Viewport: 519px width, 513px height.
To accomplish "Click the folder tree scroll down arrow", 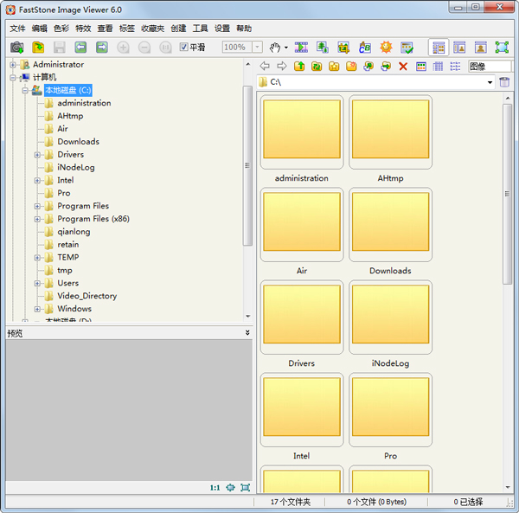I will pyautogui.click(x=248, y=316).
